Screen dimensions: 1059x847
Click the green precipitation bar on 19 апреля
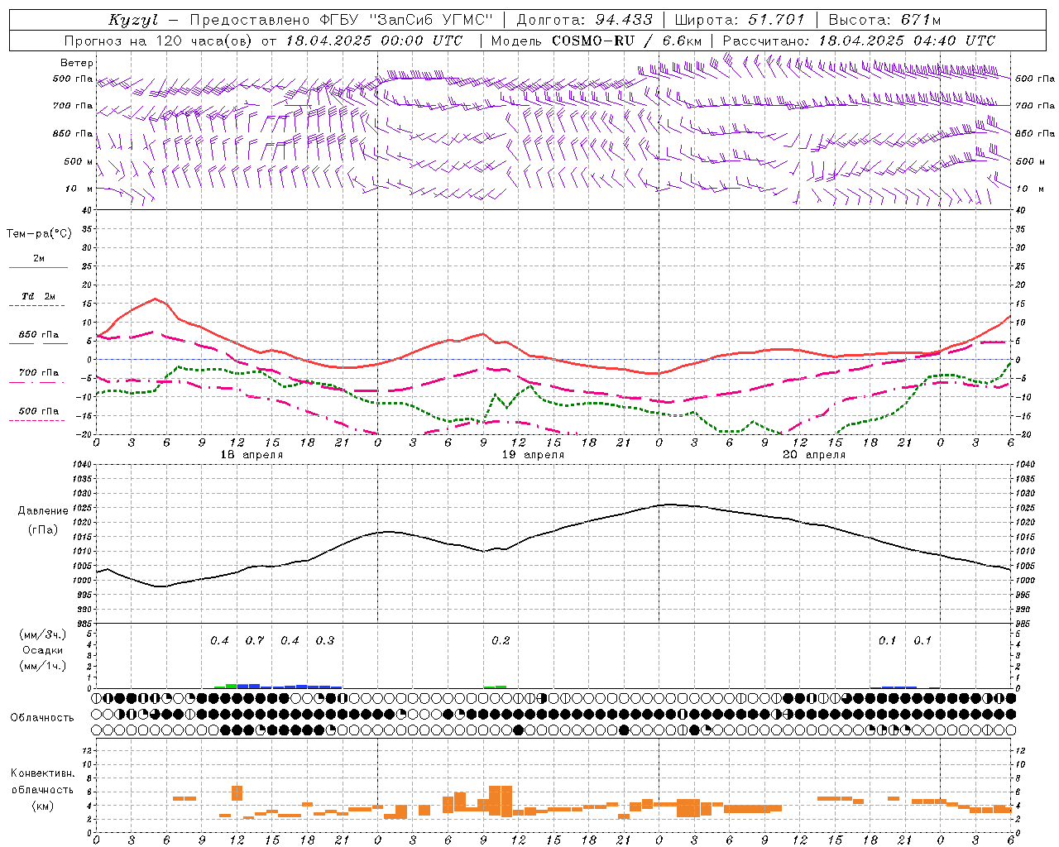click(x=495, y=687)
